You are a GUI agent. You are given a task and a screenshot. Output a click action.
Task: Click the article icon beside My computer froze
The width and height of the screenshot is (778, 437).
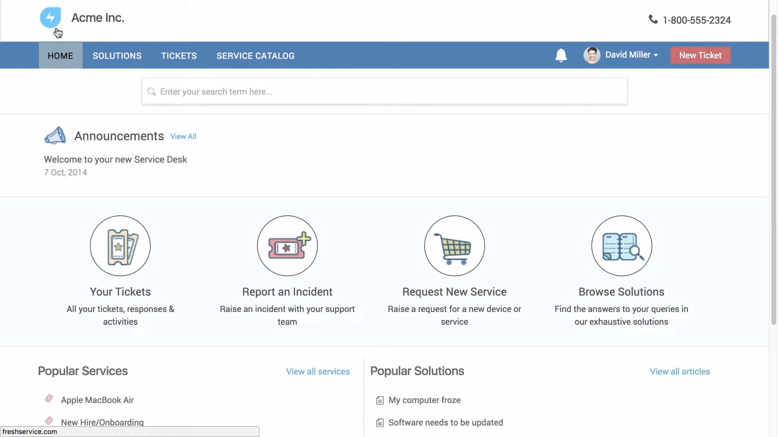[x=380, y=400]
